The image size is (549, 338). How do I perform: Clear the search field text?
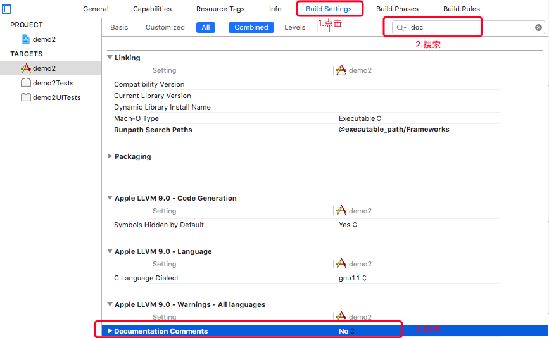[x=538, y=27]
